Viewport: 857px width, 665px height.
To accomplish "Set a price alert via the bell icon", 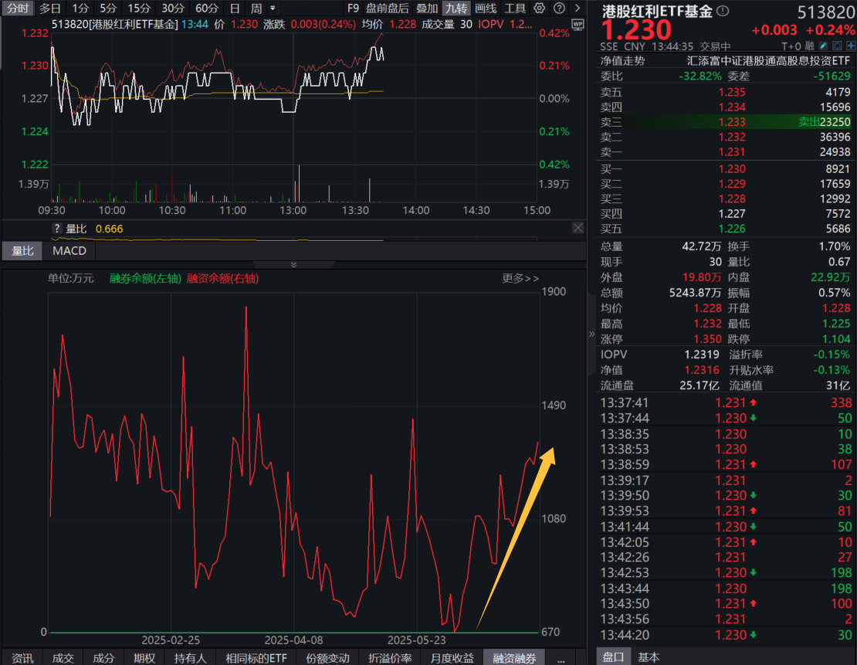I will 837,46.
